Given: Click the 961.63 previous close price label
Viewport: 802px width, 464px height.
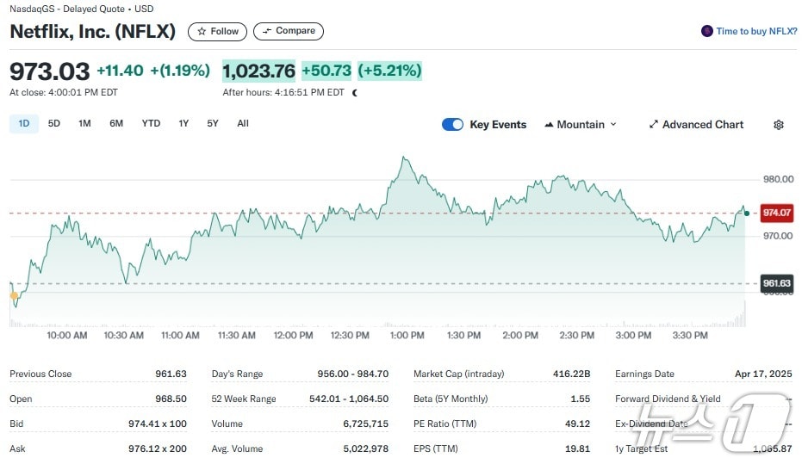Looking at the screenshot, I should (x=776, y=283).
